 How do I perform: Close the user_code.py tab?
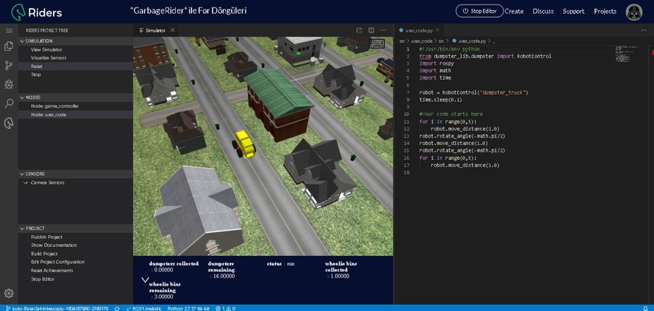point(437,31)
